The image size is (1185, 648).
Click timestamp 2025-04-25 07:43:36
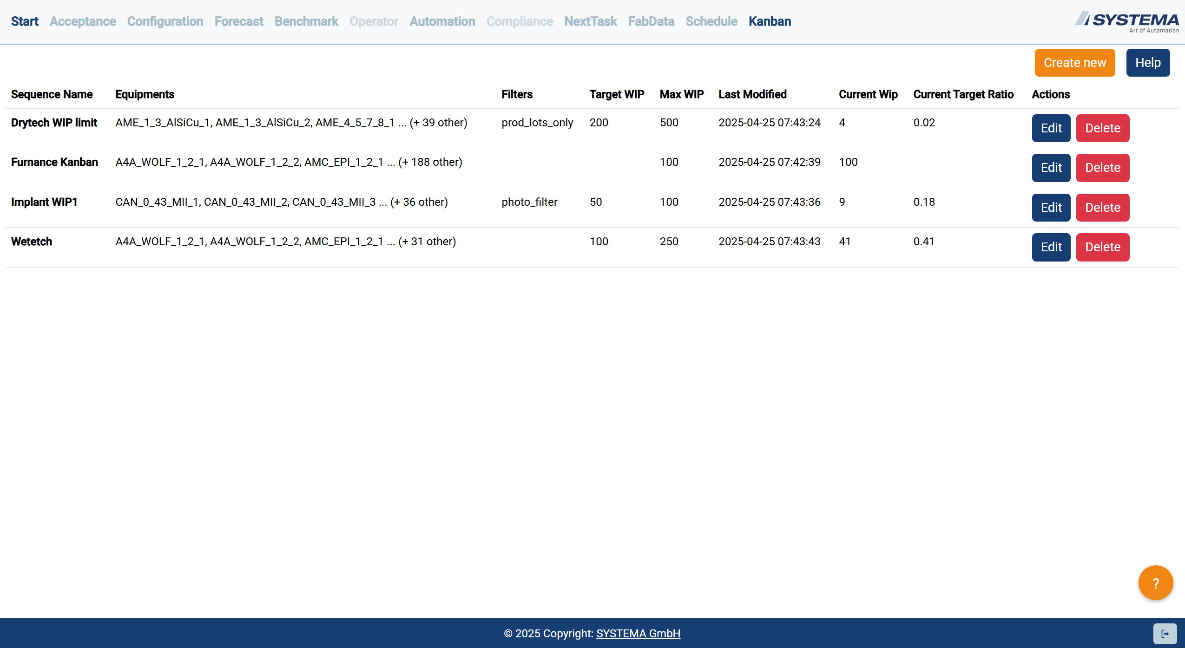[770, 202]
